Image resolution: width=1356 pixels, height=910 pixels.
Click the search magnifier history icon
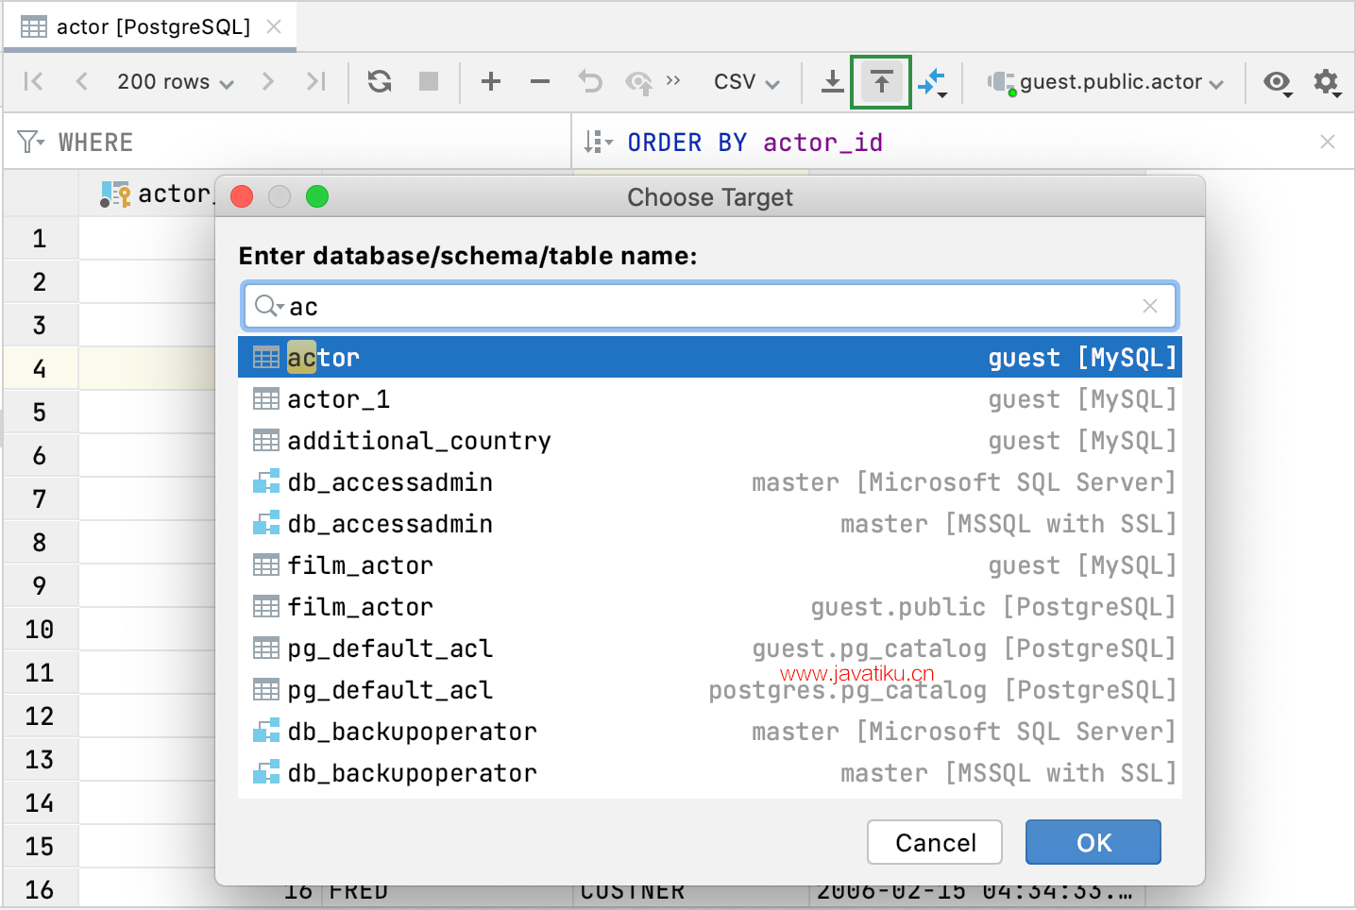(x=269, y=306)
